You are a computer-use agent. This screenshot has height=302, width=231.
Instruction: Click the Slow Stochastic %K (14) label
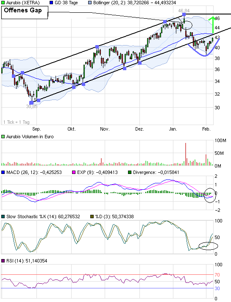click(43, 217)
